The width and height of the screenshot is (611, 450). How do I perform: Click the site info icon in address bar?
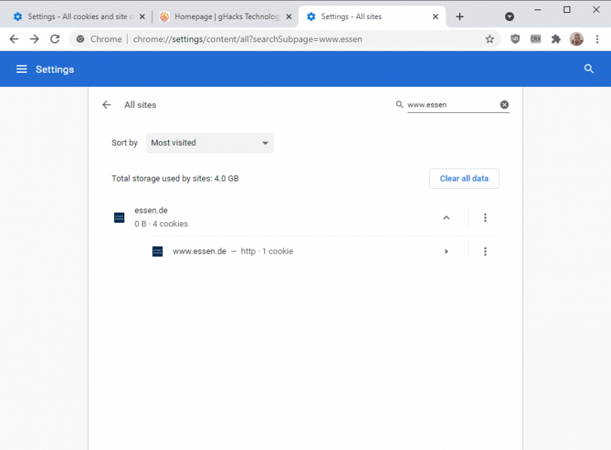point(80,39)
